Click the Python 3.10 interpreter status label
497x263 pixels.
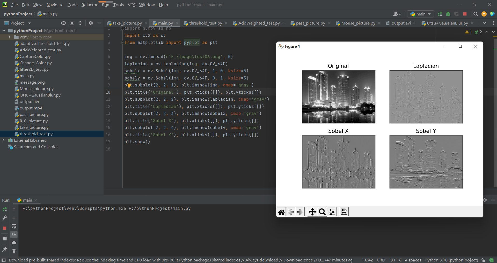[451, 260]
